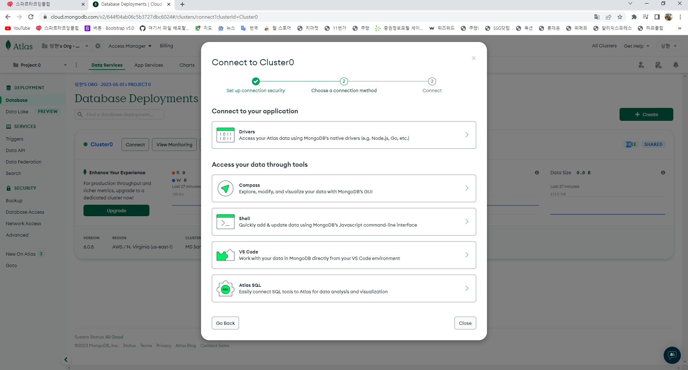Open Triggers in the sidebar
This screenshot has width=688, height=370.
pyautogui.click(x=14, y=139)
